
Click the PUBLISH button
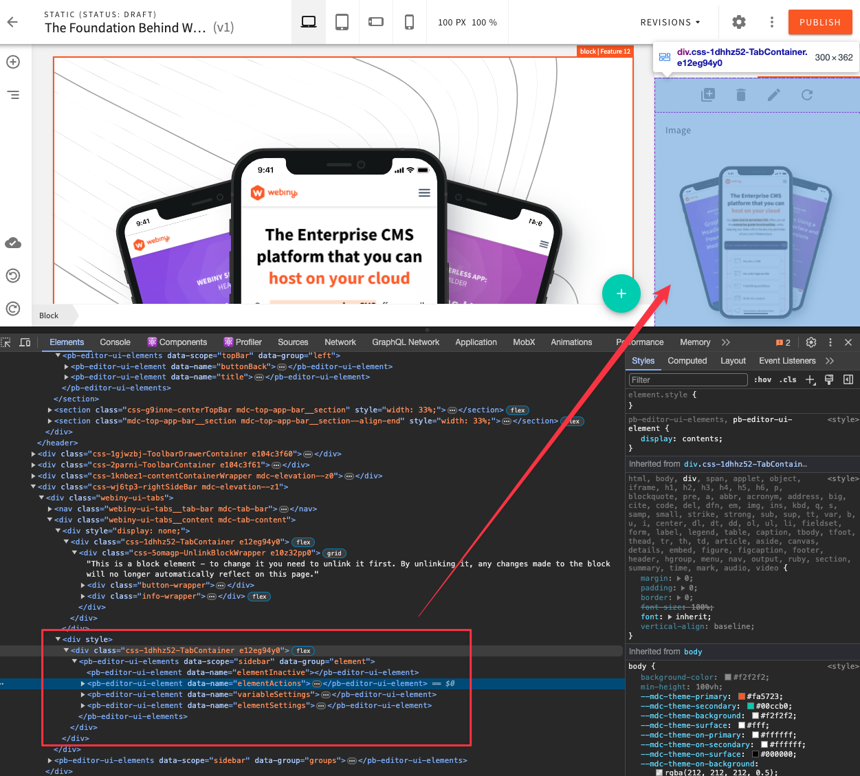(820, 21)
